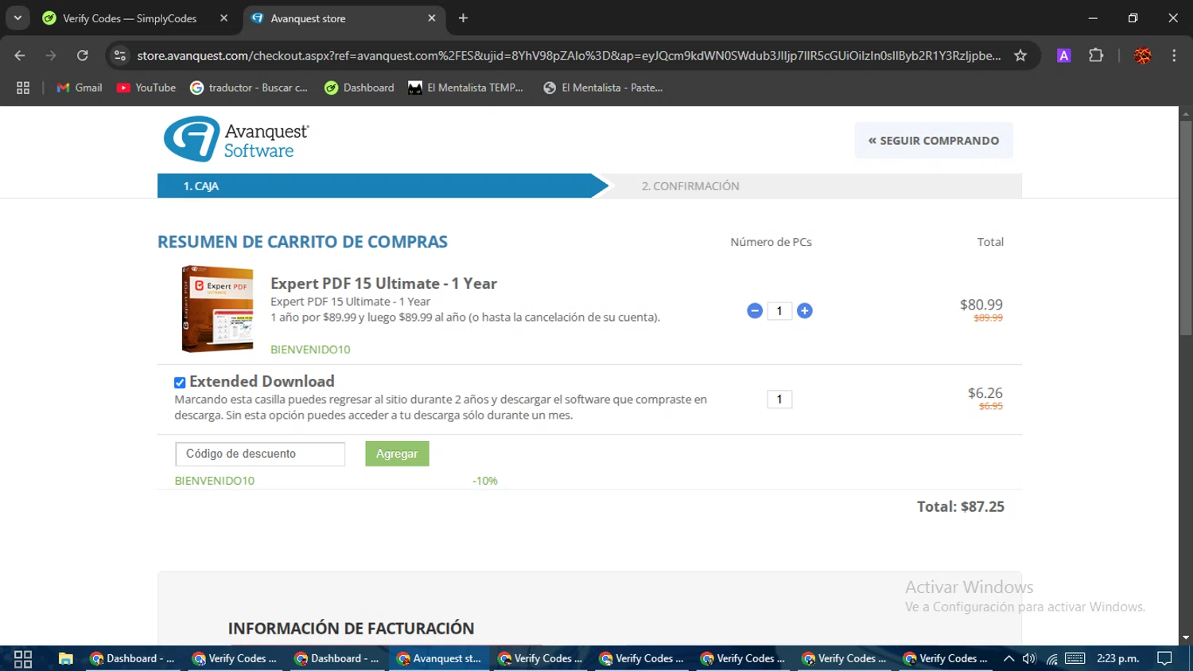The image size is (1193, 671).
Task: Open the touch keyboard tray icon
Action: 1075,658
